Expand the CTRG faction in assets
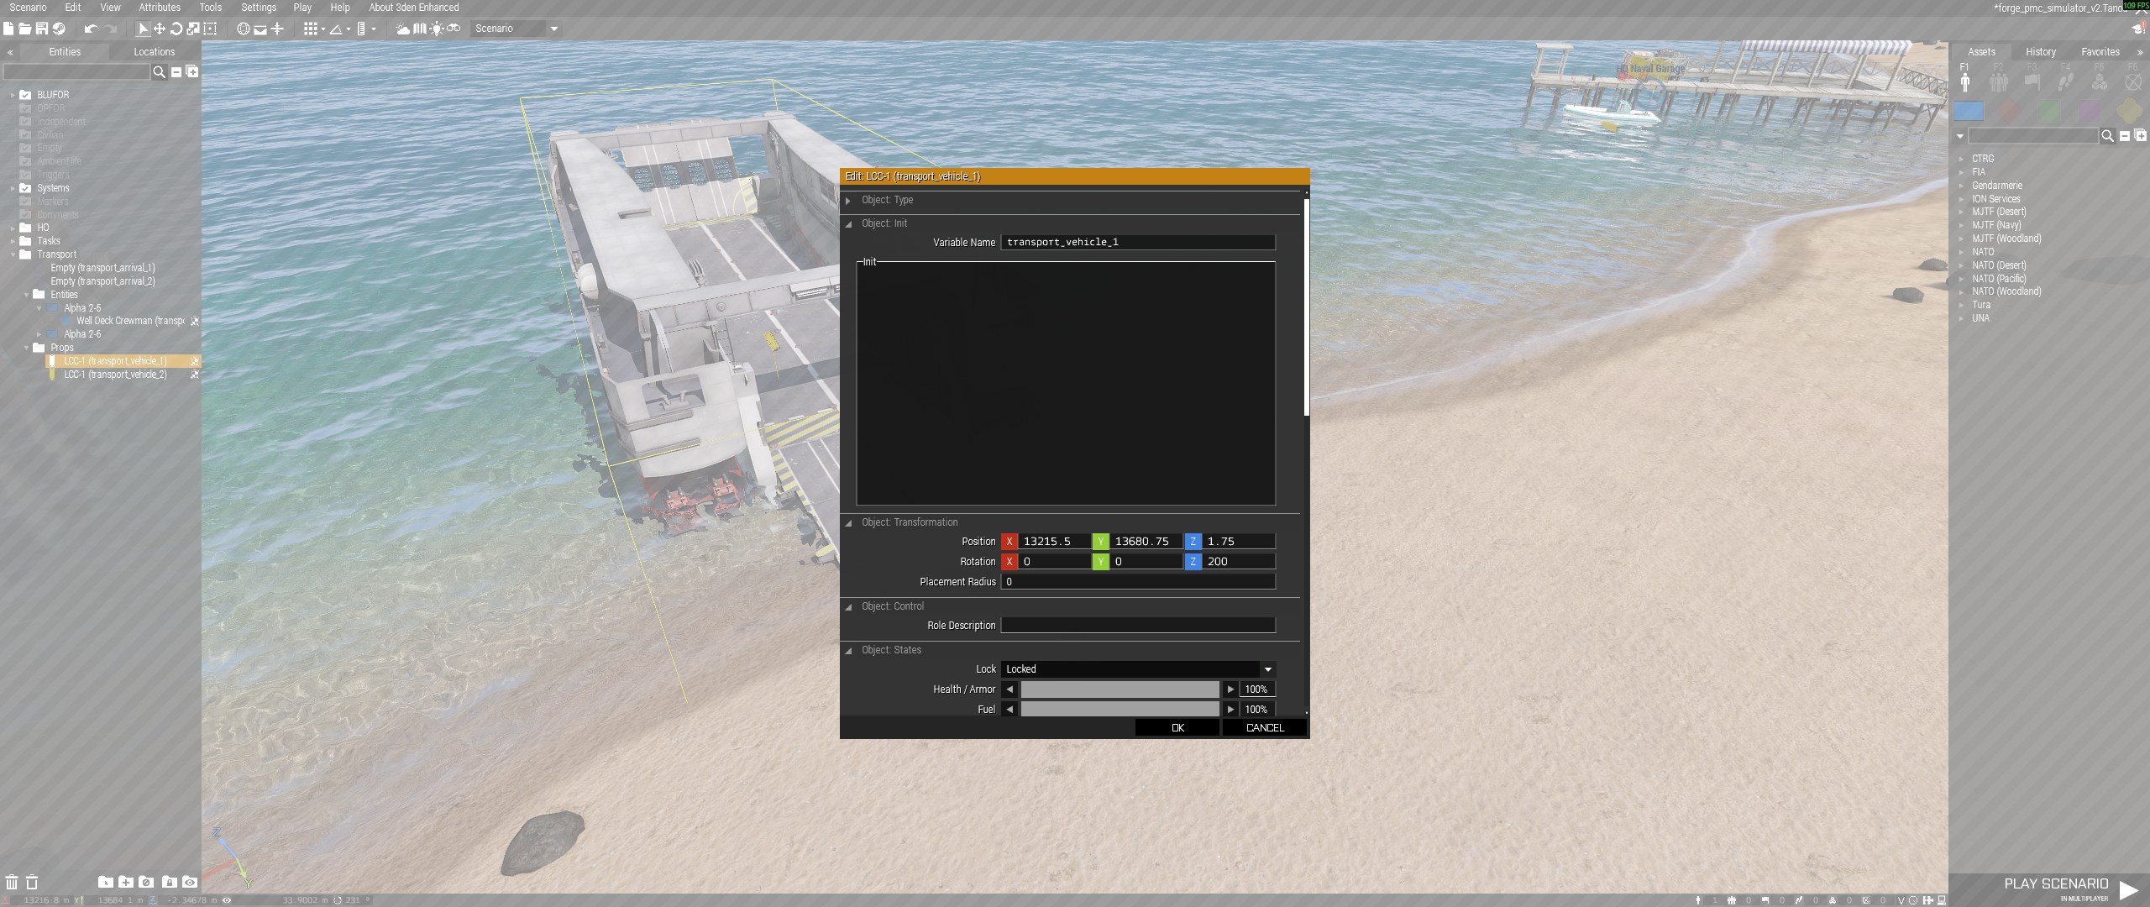Image resolution: width=2150 pixels, height=907 pixels. coord(1962,159)
